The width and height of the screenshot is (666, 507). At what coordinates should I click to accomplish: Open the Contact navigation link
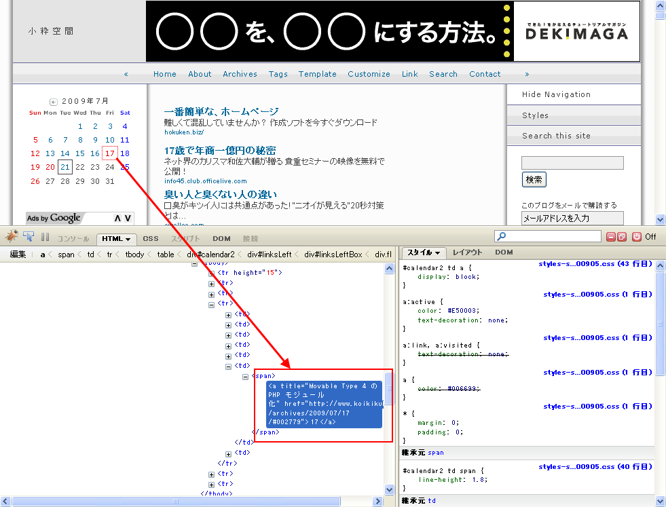tap(485, 74)
